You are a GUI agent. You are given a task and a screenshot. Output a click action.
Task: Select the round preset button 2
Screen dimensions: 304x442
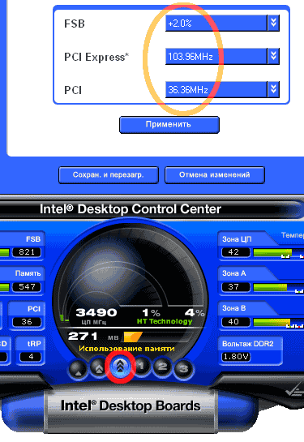coord(162,367)
